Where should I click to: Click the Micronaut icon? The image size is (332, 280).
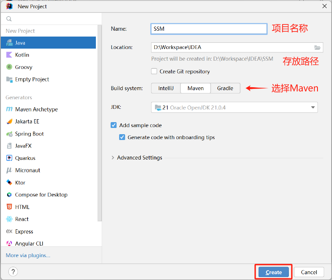9,170
